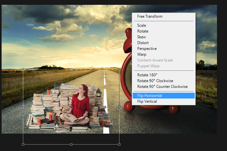This screenshot has width=227, height=151.
Task: Choose the Distort transform option
Action: click(x=143, y=43)
